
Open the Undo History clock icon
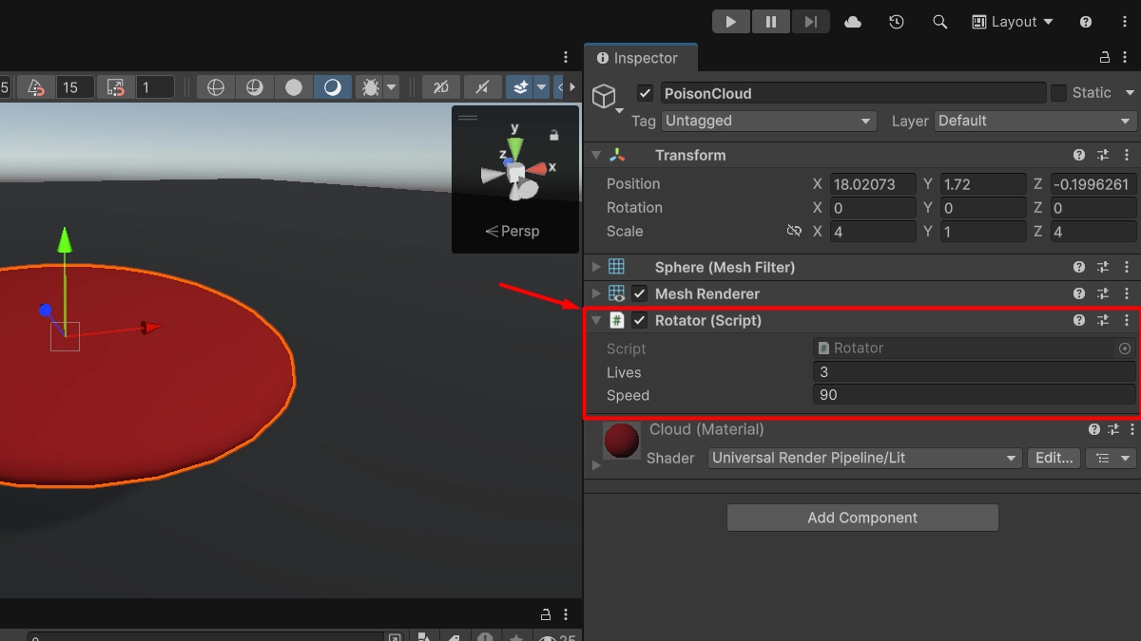coord(897,22)
